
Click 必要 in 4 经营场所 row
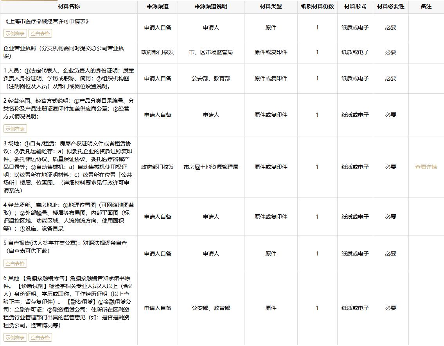391,217
